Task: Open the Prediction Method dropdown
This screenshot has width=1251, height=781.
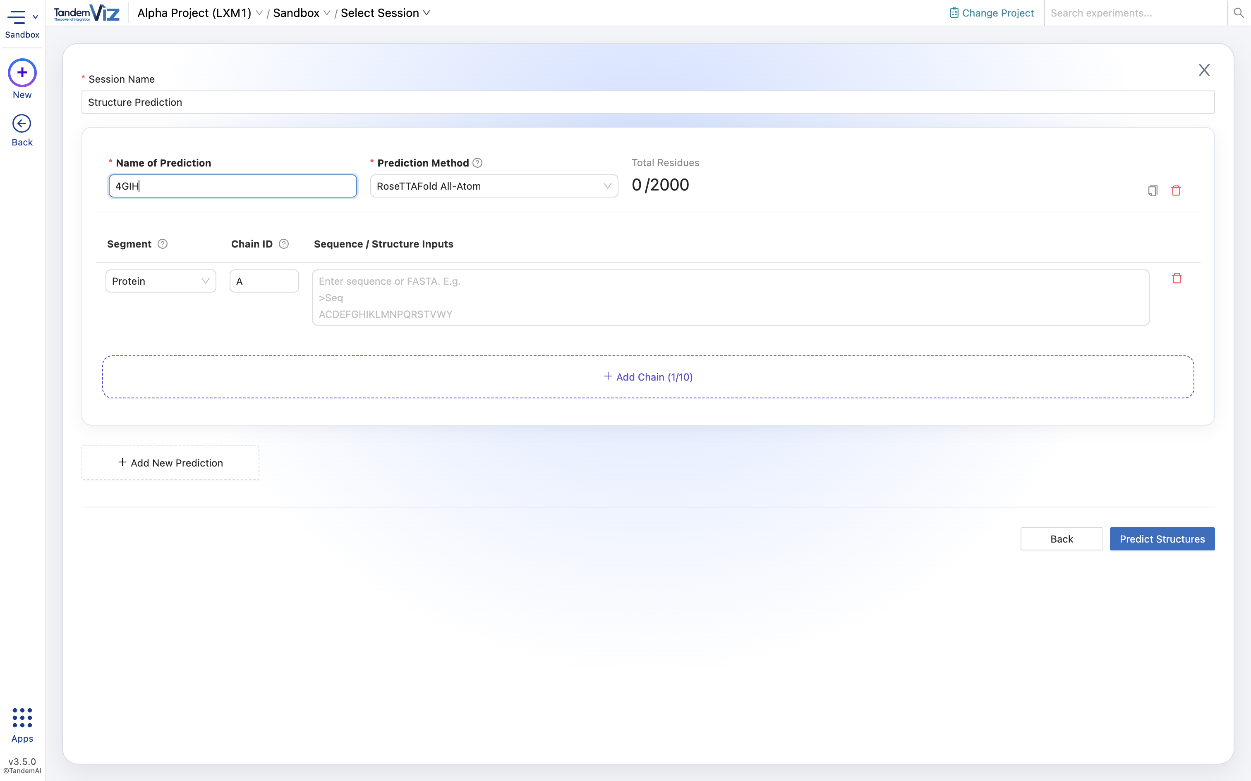Action: (x=494, y=186)
